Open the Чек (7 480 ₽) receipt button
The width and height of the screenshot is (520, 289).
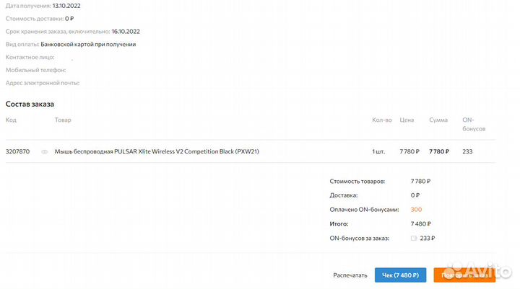(x=400, y=275)
